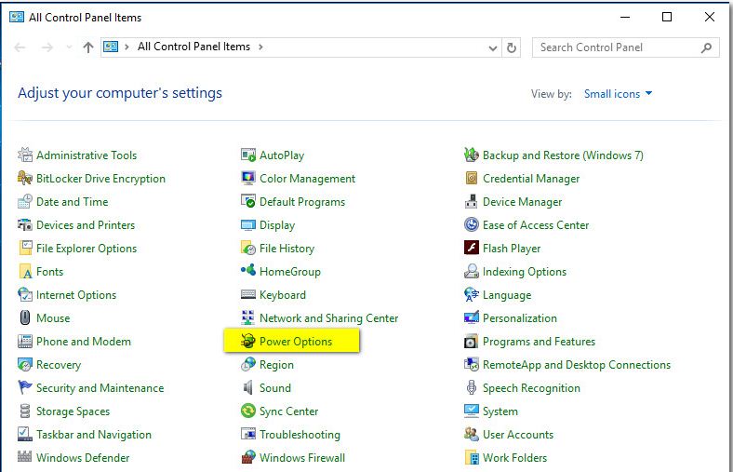Expand the chevron after All Control Panel Items
Screen dimensions: 733x472
click(x=260, y=47)
